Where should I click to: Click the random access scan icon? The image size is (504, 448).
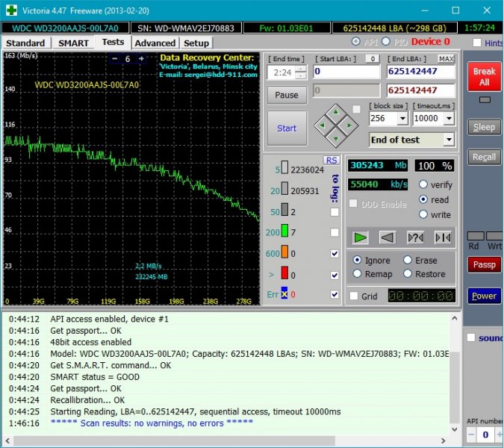[415, 237]
